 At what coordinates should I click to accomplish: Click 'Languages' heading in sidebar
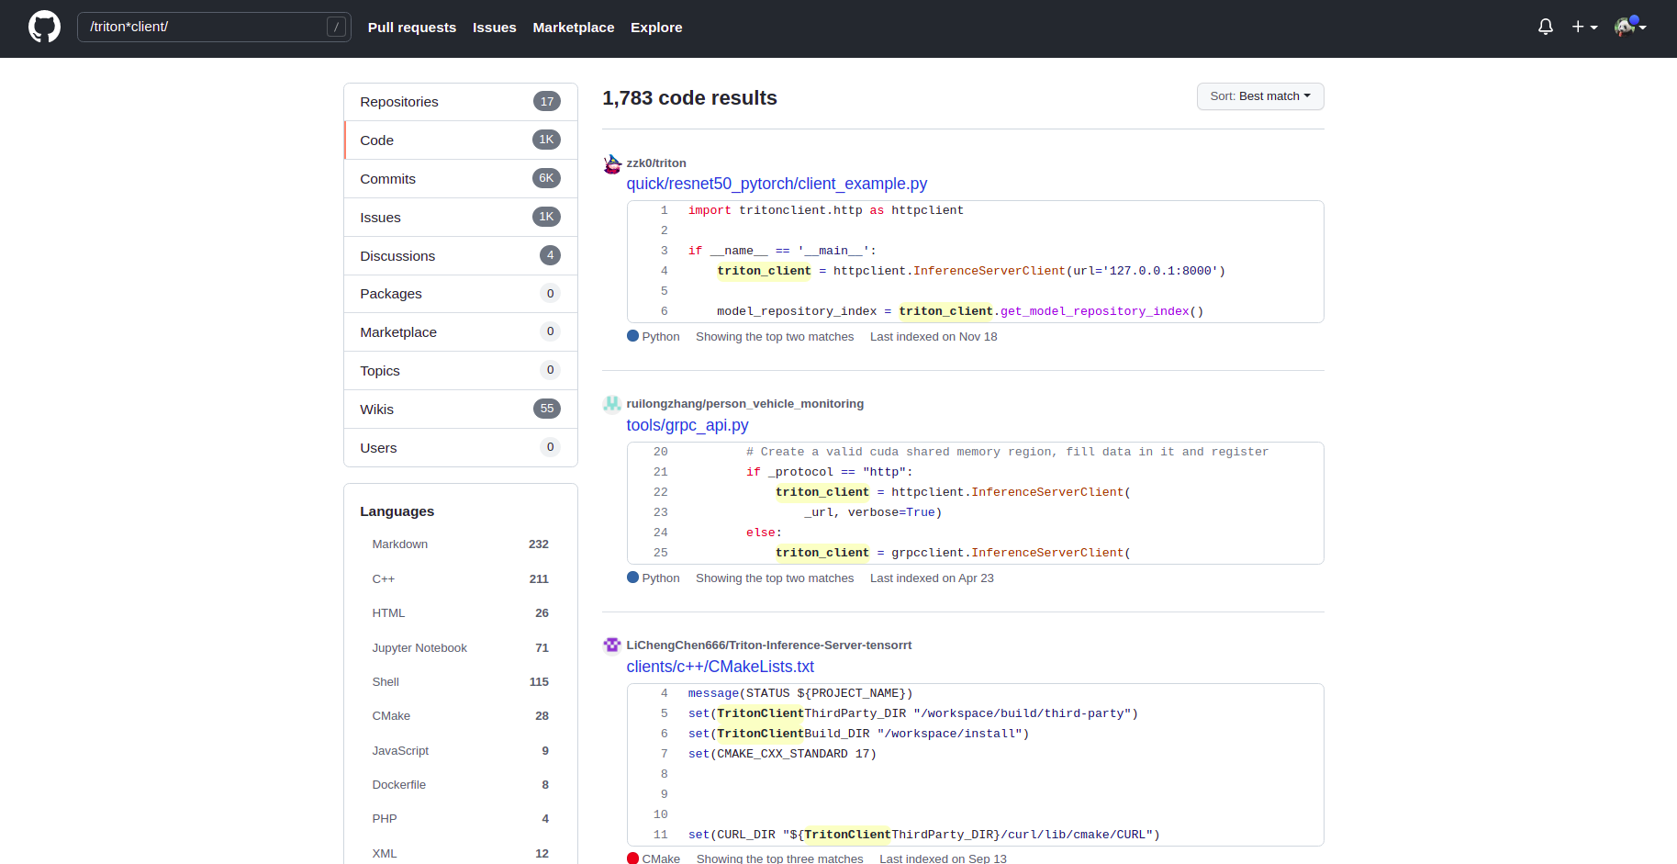[397, 511]
